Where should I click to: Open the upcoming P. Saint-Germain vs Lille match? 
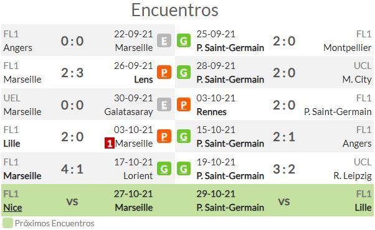click(274, 200)
